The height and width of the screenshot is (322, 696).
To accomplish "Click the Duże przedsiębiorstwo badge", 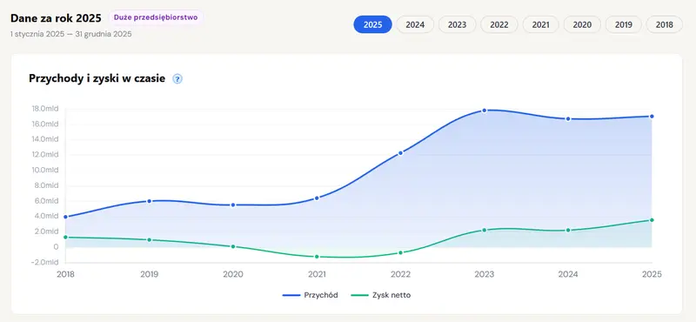I will 156,17.
